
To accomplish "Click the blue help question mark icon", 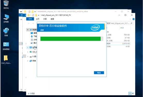I will pyautogui.click(x=133, y=19).
